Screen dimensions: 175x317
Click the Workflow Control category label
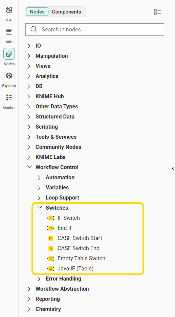click(57, 167)
